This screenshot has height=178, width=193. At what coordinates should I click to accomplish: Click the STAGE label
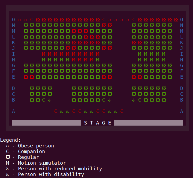point(98,123)
